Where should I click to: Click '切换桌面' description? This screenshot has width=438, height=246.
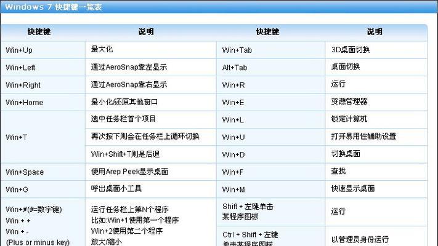[346, 154]
